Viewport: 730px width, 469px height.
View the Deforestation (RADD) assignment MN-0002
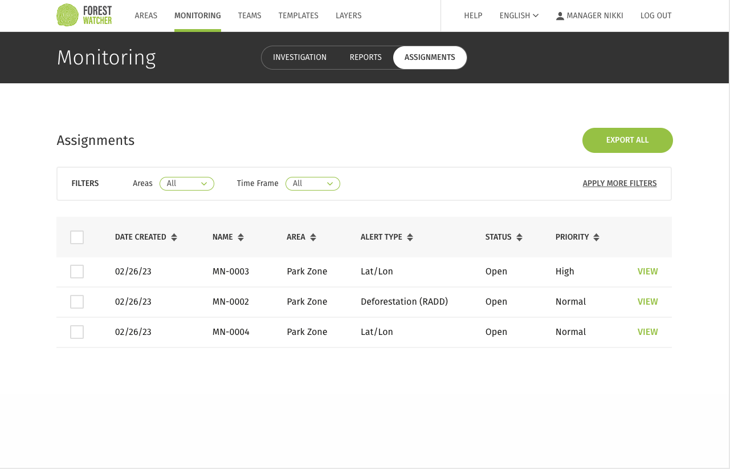[x=647, y=302]
